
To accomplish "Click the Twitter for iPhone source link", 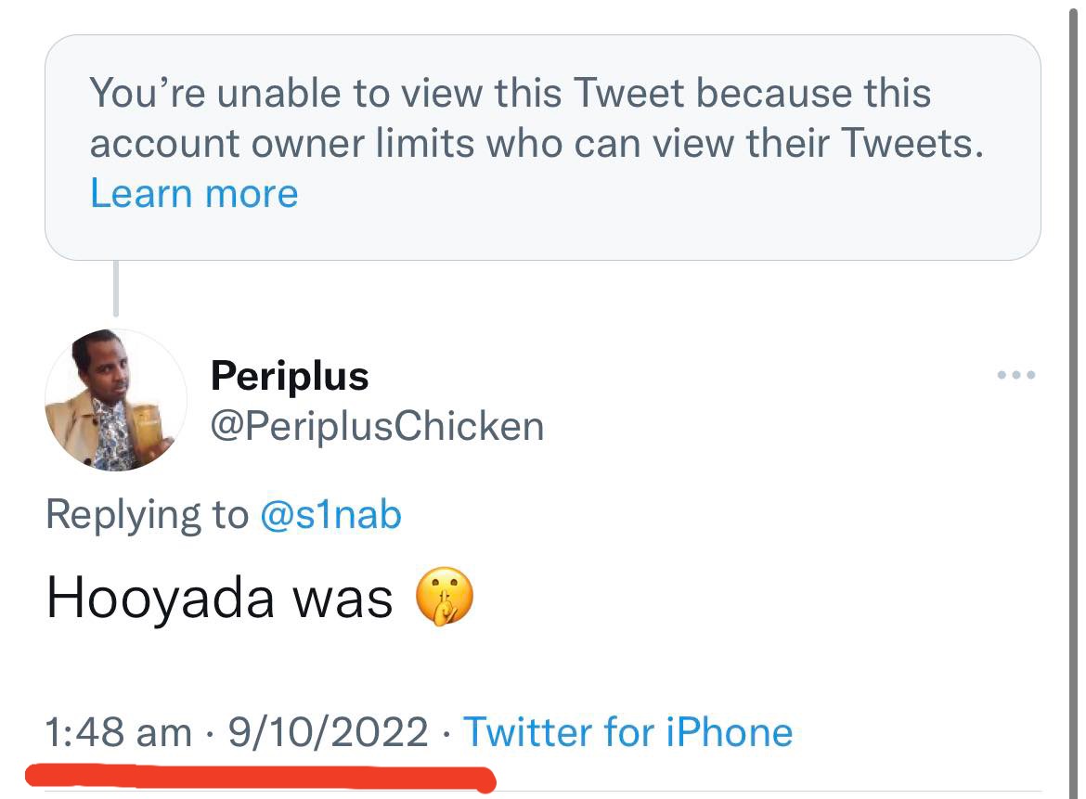I will 627,732.
